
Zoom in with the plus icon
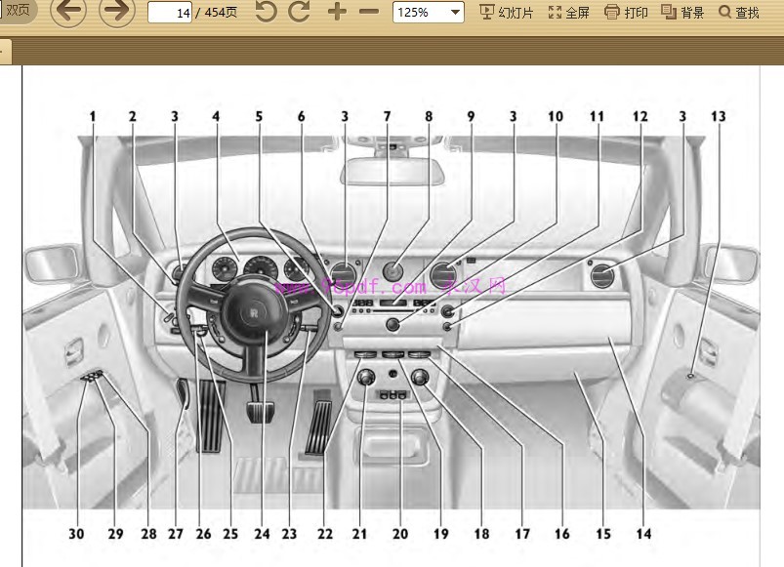coord(337,12)
